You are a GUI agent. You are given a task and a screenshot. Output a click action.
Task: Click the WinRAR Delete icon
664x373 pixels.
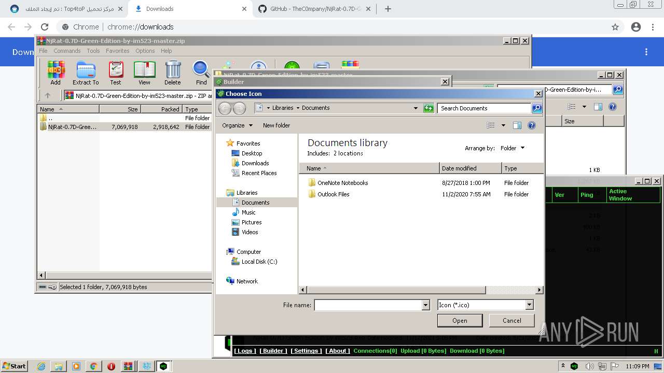pos(173,73)
